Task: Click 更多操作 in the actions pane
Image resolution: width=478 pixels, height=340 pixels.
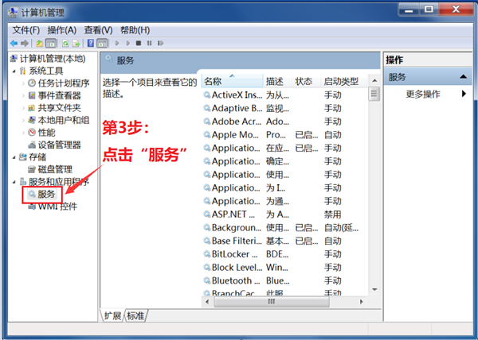Action: coord(423,94)
